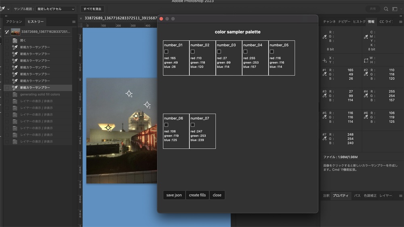The height and width of the screenshot is (227, 404).
Task: Click color sampler marker 2 on the canvas
Action: pos(147,104)
